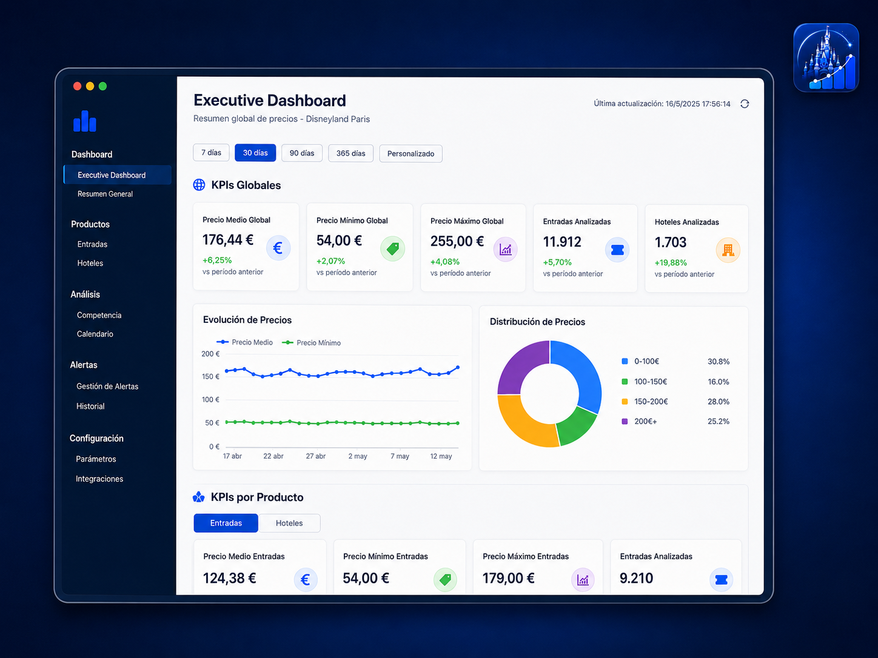Toggle the Precio Mínimo series legend
This screenshot has height=658, width=878.
pos(312,343)
